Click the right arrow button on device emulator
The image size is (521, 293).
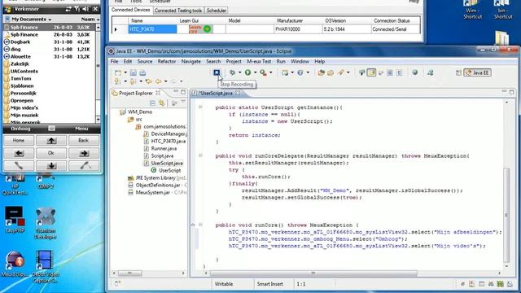(x=84, y=153)
